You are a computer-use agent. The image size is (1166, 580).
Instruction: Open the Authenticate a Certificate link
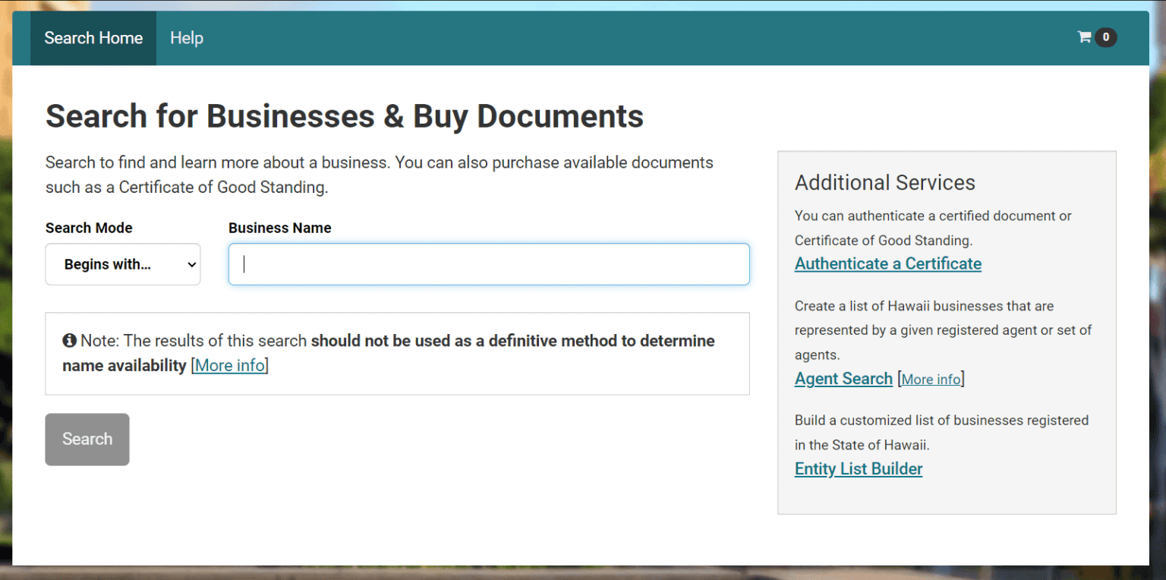click(x=887, y=263)
